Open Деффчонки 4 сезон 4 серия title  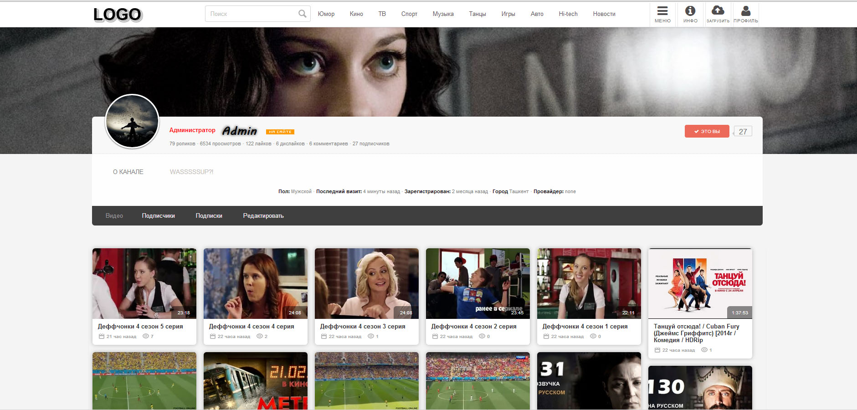coord(251,326)
